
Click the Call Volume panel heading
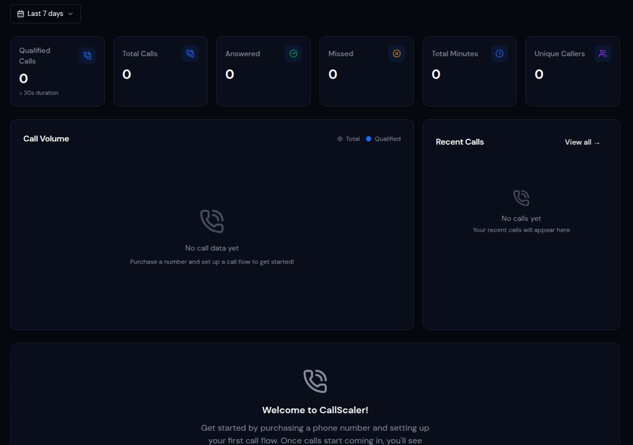click(x=46, y=139)
